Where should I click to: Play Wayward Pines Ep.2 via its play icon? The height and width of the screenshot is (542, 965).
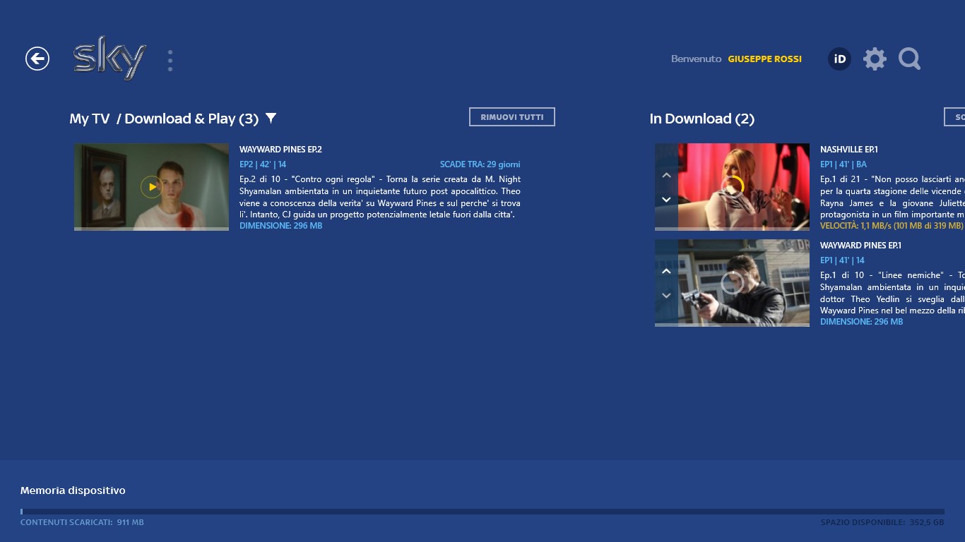[x=151, y=187]
